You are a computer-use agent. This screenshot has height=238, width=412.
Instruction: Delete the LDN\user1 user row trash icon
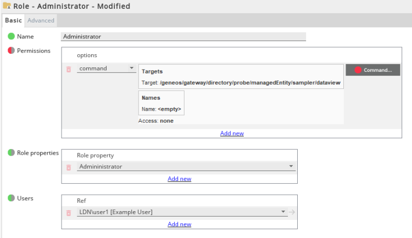point(69,213)
